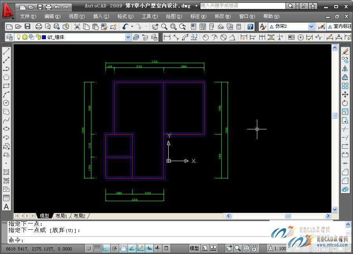Image resolution: width=353 pixels, height=254 pixels.
Task: Toggle Grid display in status bar
Action: point(97,249)
